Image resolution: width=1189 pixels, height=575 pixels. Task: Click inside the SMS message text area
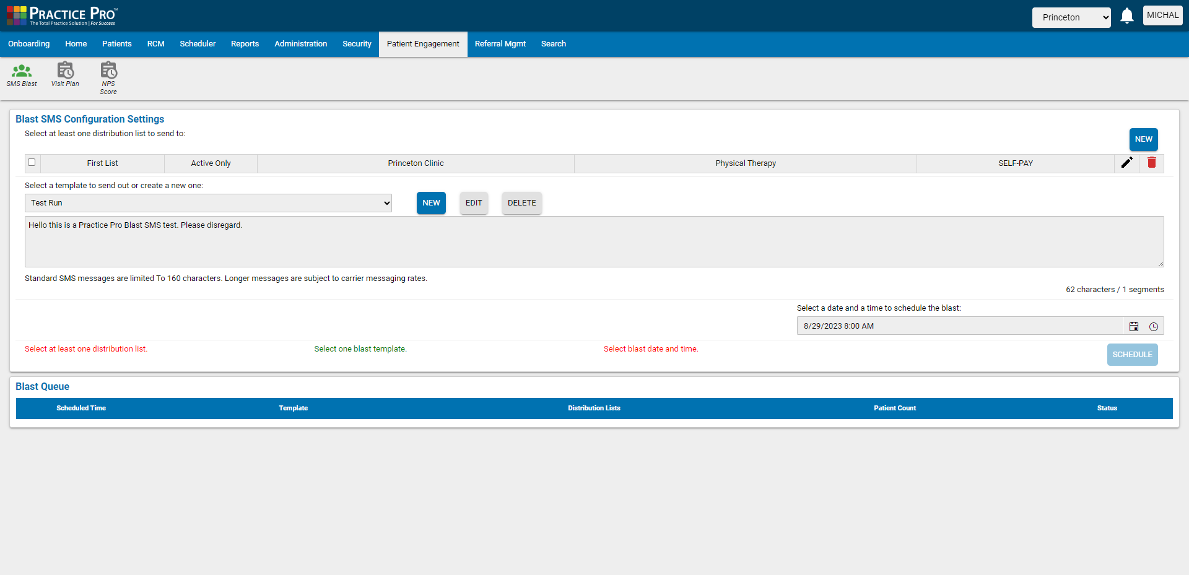coord(593,241)
